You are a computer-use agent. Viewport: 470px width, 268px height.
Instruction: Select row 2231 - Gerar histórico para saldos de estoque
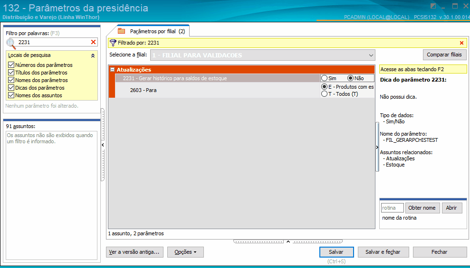click(218, 78)
